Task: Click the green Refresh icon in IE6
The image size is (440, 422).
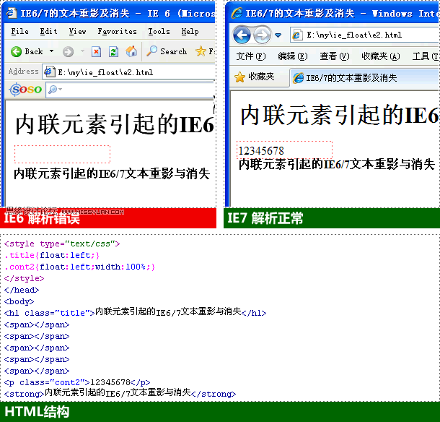Action: pos(113,52)
